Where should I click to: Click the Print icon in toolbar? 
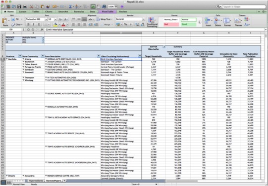pos(25,6)
